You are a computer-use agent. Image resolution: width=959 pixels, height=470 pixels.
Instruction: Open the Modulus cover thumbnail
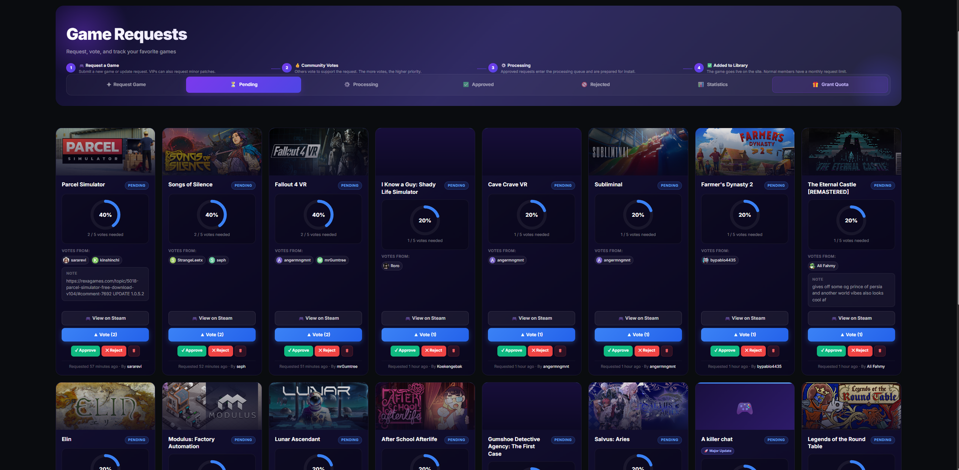tap(212, 406)
